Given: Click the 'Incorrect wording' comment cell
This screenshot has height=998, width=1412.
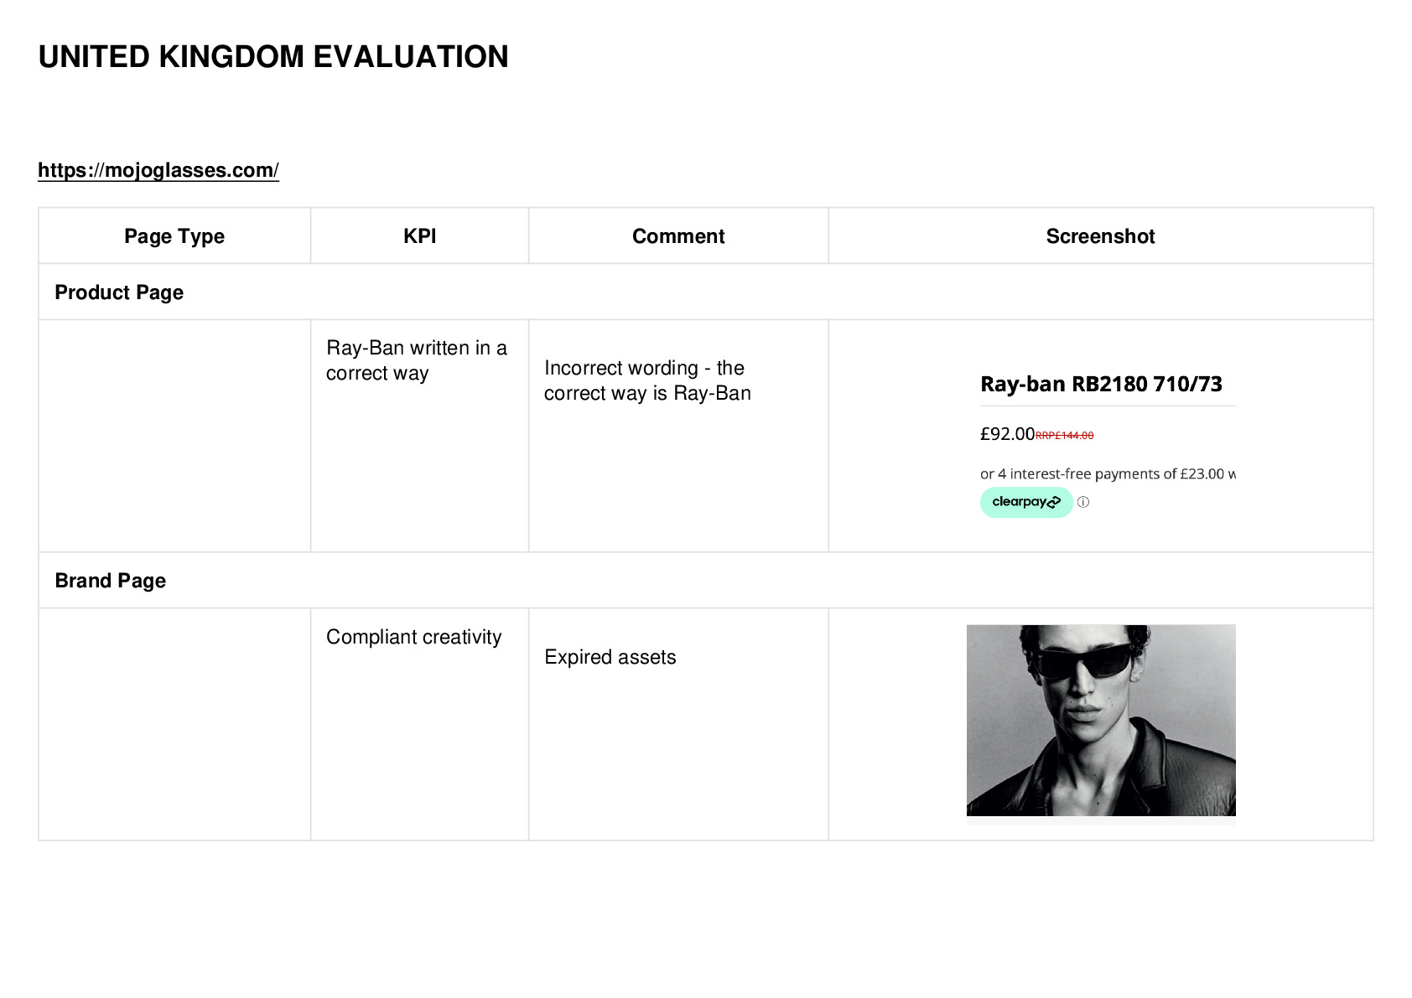Looking at the screenshot, I should coord(678,436).
